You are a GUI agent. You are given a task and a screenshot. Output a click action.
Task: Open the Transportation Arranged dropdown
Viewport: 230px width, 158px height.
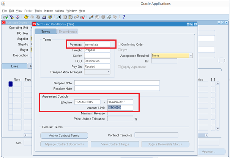coord(109,72)
